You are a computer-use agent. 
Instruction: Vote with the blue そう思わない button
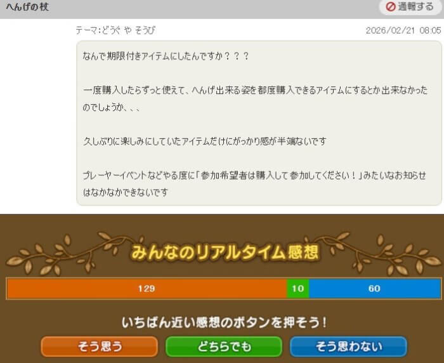point(348,346)
